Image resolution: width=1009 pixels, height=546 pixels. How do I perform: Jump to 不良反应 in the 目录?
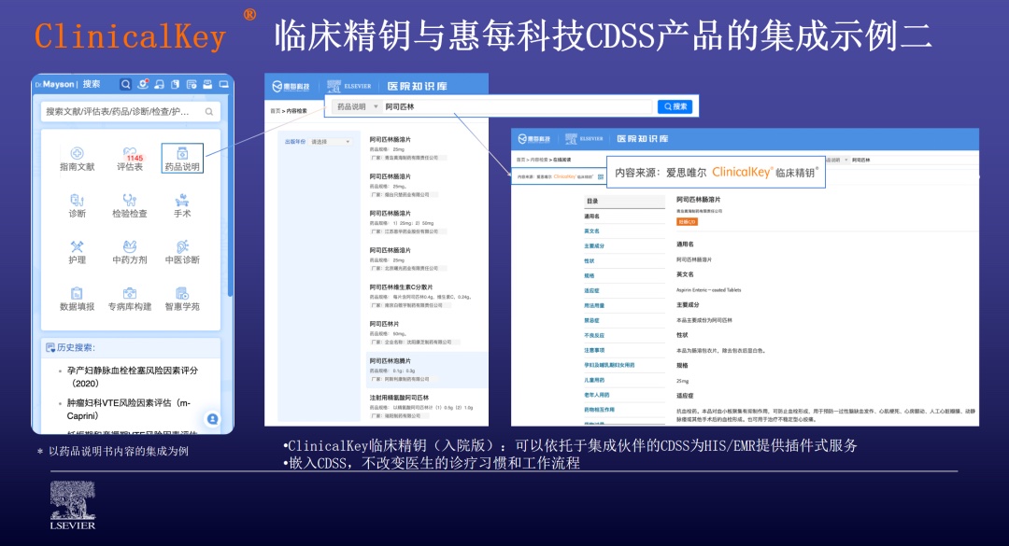coord(594,335)
